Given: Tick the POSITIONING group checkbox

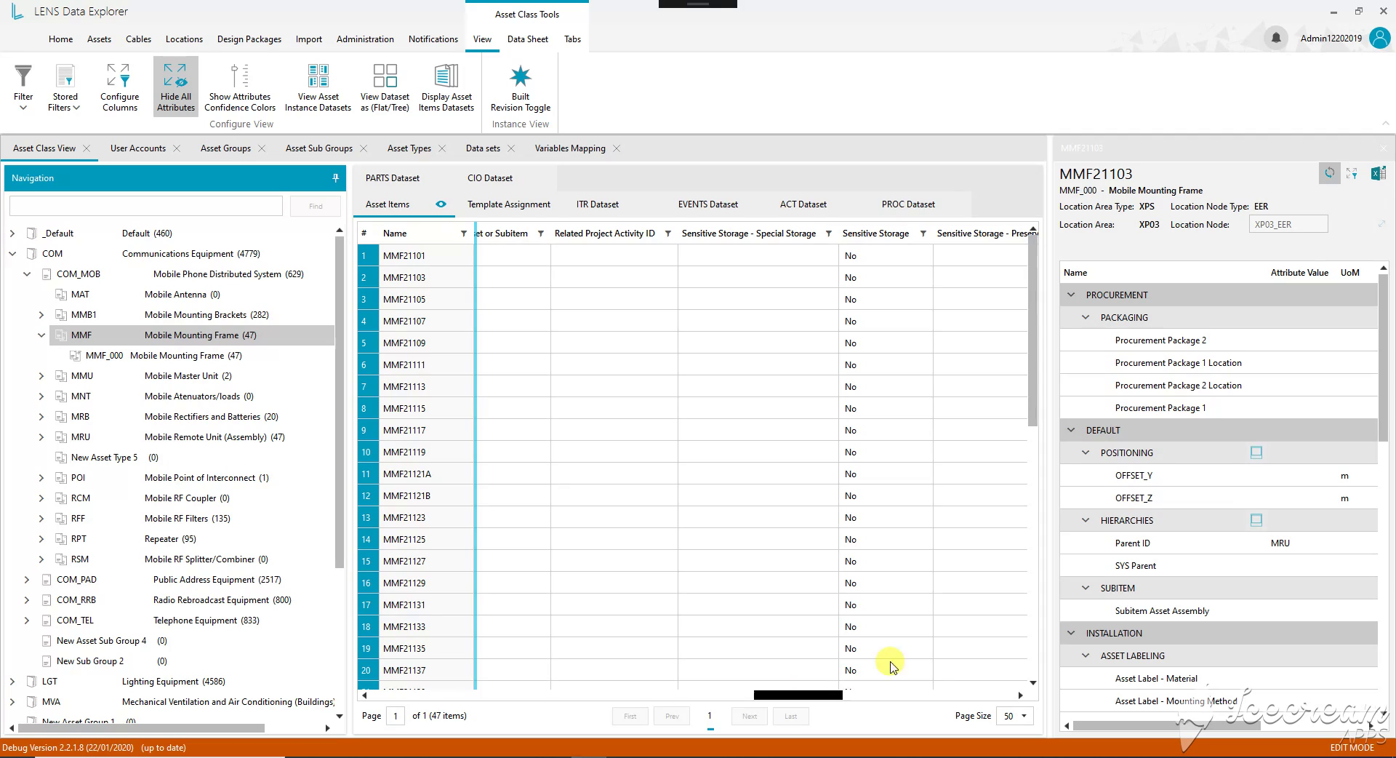Looking at the screenshot, I should pos(1256,452).
